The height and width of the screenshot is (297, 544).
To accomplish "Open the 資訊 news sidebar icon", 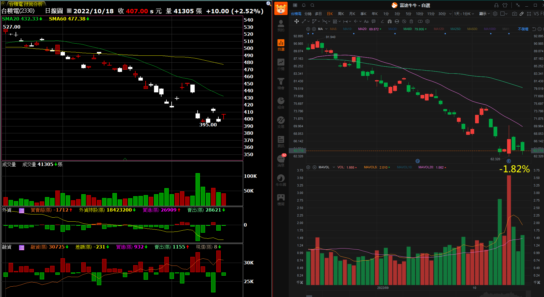I will coord(281,142).
